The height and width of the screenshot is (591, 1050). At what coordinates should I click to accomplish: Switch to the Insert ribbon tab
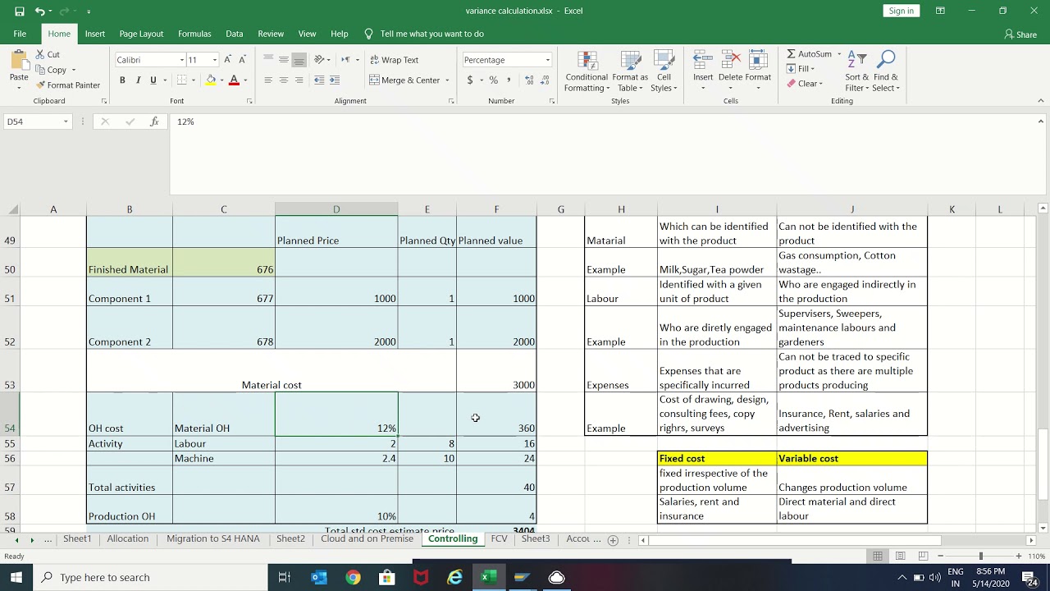[x=94, y=34]
